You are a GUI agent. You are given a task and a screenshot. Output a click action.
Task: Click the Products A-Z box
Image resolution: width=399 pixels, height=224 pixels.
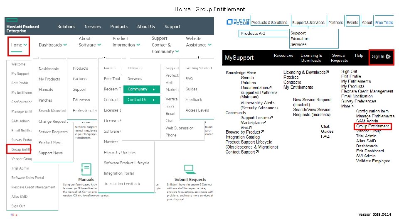[263, 34]
